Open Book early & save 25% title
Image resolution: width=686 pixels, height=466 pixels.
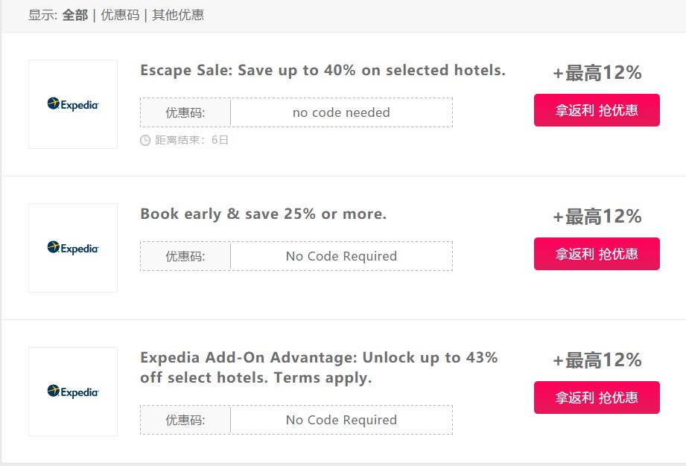click(x=263, y=214)
